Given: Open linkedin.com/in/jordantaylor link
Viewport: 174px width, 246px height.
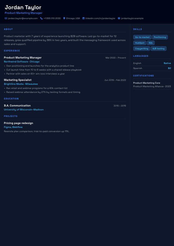Looking at the screenshot, I should (x=100, y=18).
